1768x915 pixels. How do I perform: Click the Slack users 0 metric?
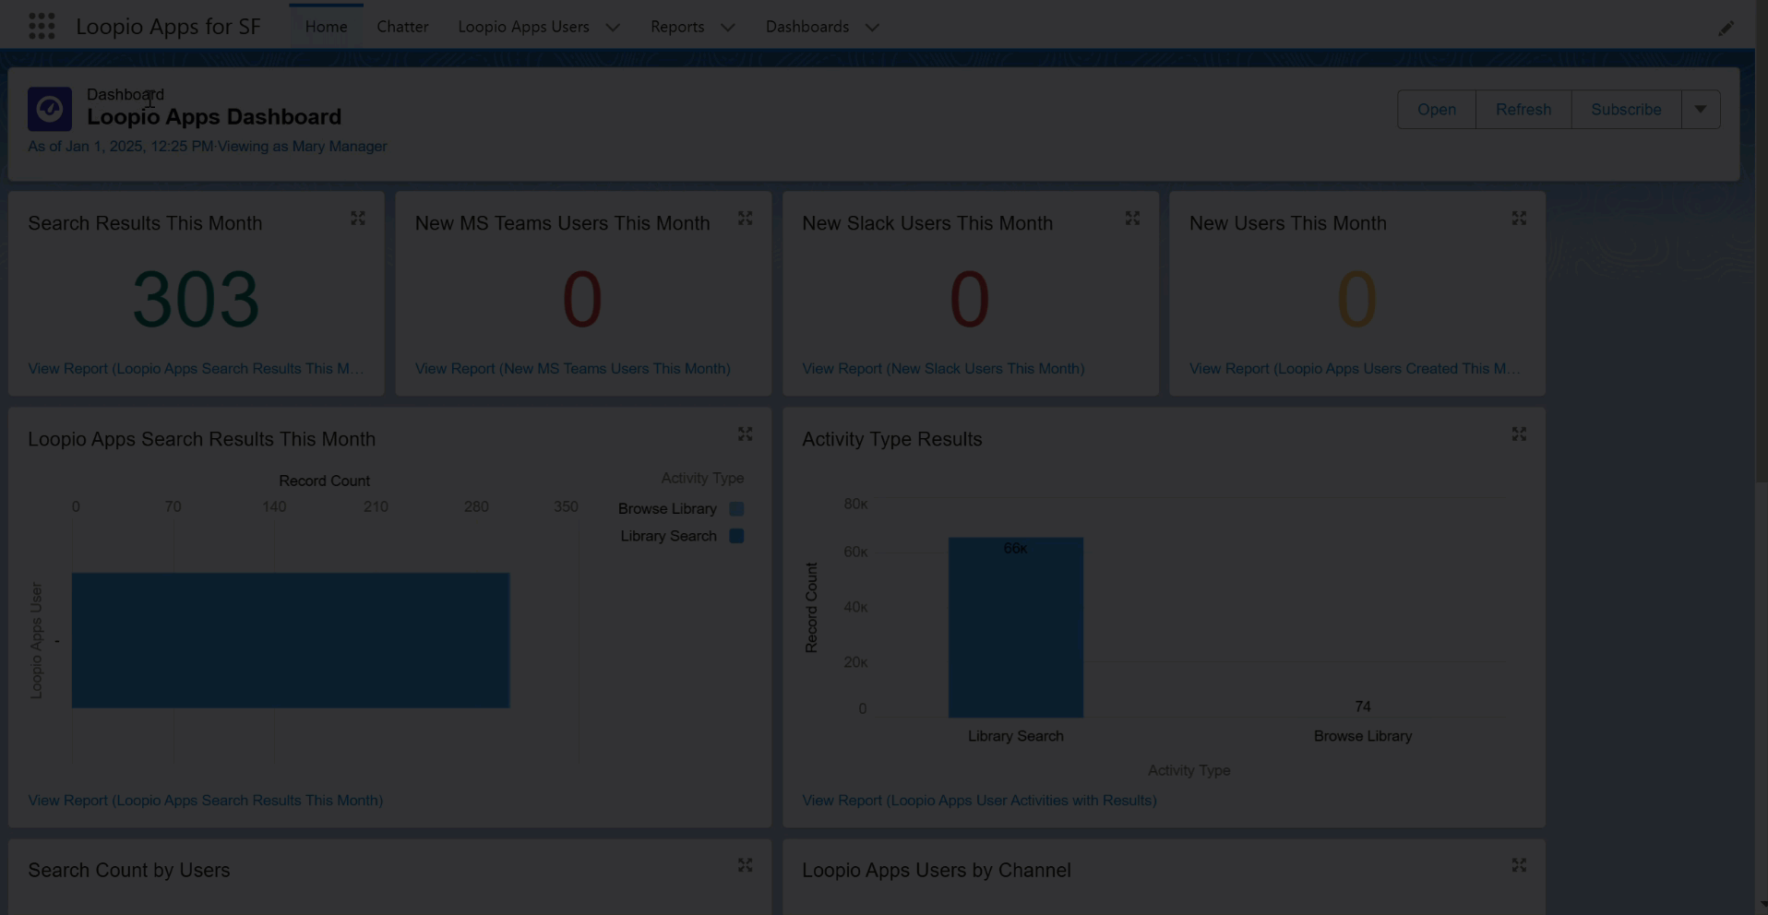pyautogui.click(x=970, y=299)
